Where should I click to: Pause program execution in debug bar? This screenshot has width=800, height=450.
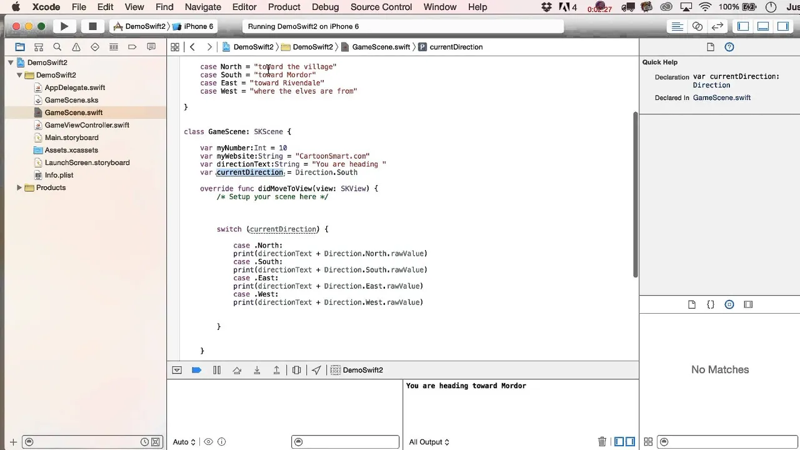click(217, 370)
